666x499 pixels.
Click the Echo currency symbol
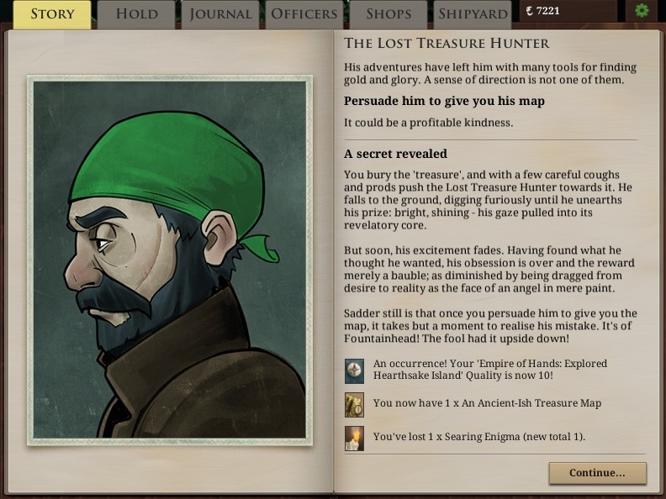point(529,11)
